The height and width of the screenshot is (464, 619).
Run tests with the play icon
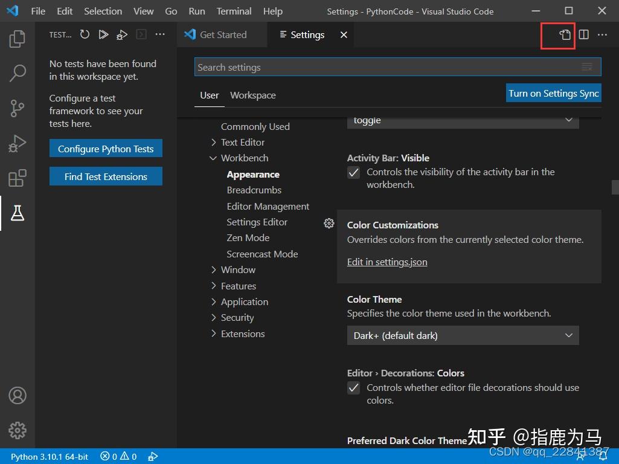coord(103,34)
